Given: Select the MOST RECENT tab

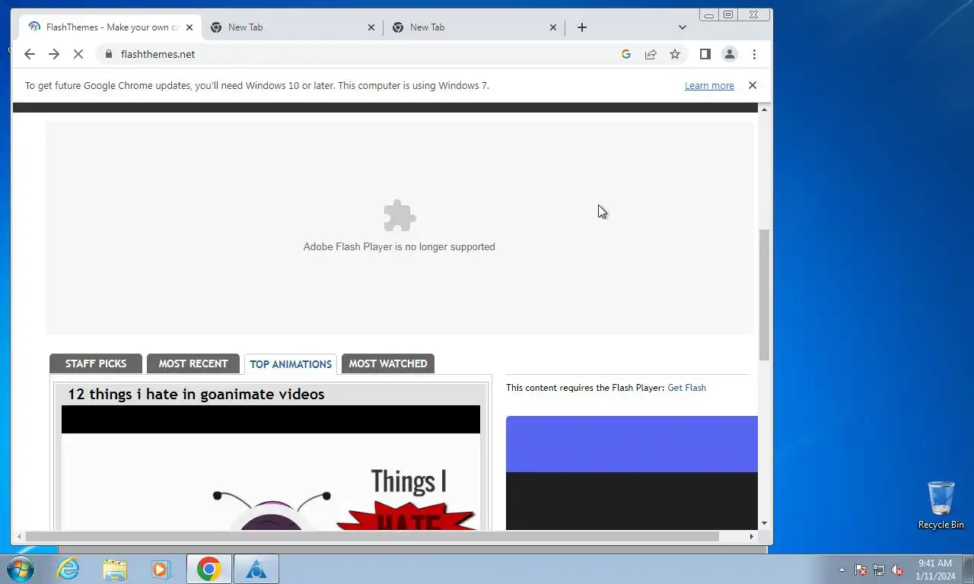Looking at the screenshot, I should [193, 363].
